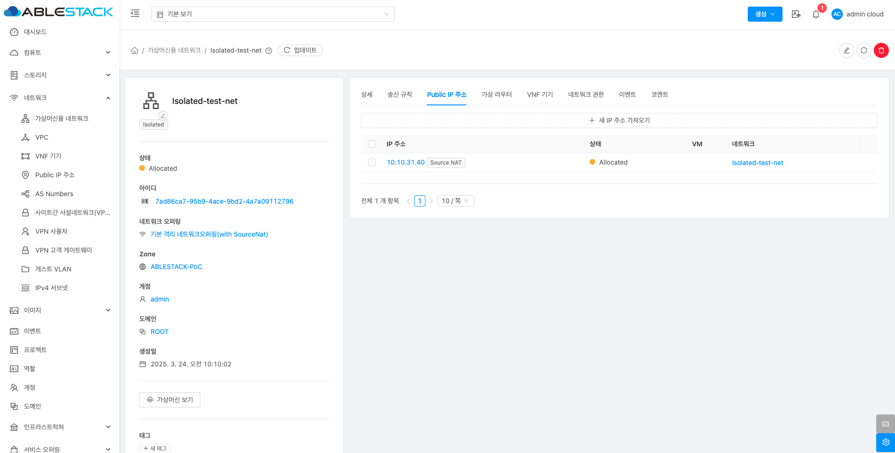This screenshot has height=453, width=895.
Task: Expand the 생성 create dropdown button
Action: coord(765,14)
